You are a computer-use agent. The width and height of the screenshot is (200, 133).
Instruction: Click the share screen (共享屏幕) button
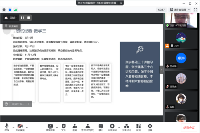50,127
